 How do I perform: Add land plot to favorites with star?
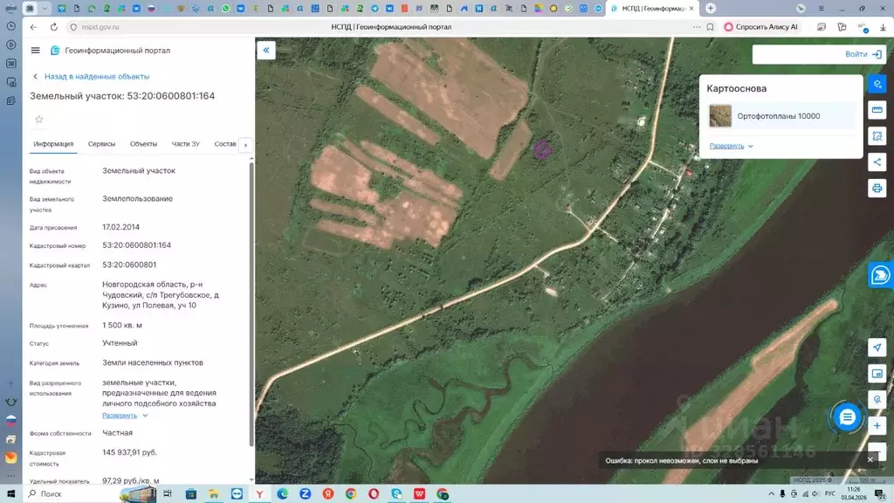[x=38, y=120]
